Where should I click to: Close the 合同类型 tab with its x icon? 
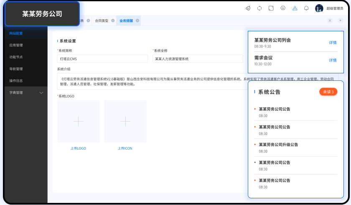tap(113, 20)
